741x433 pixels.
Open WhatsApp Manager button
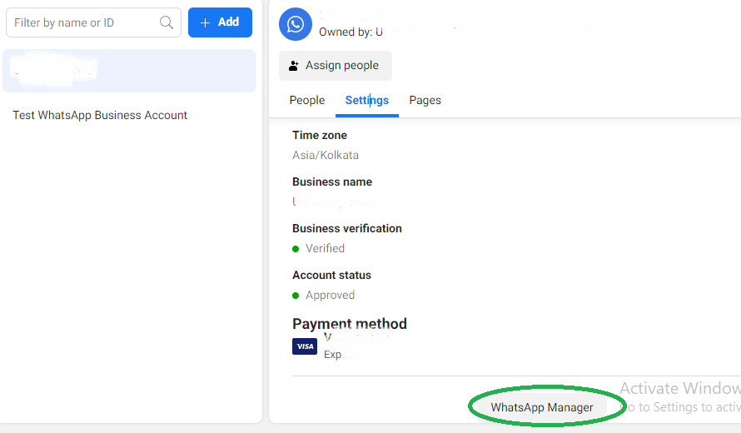click(541, 407)
